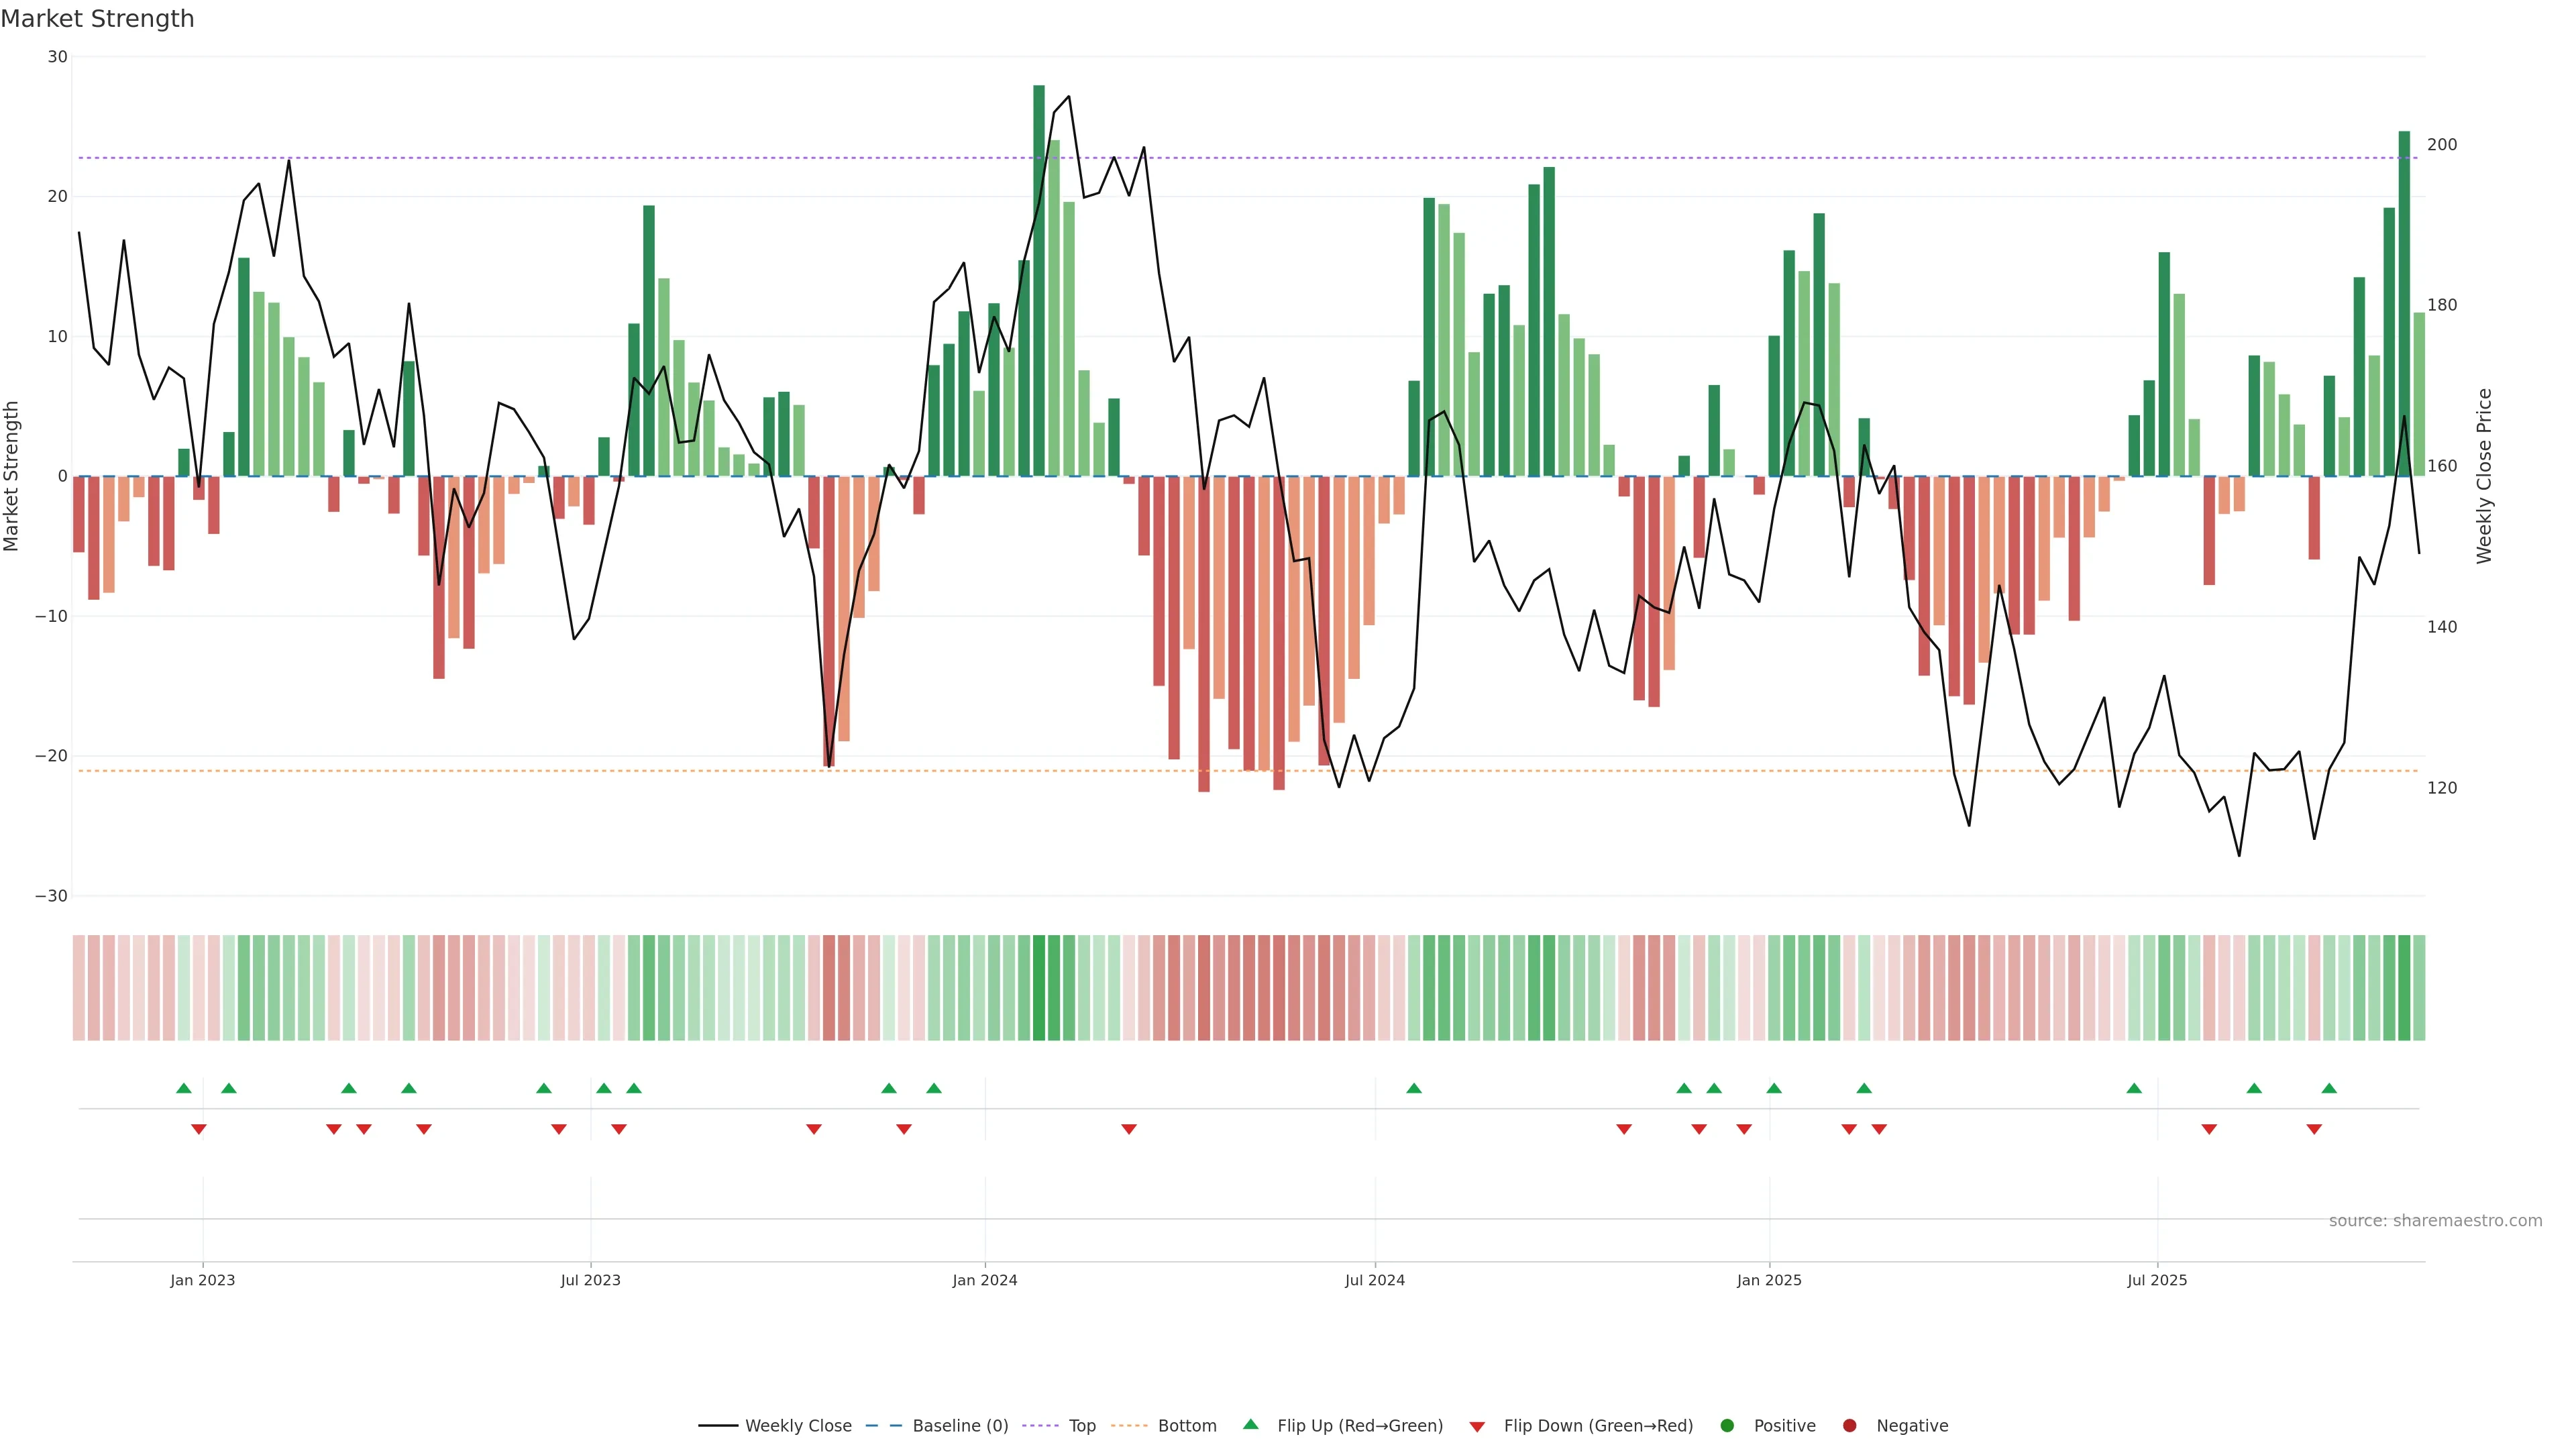Select the Jul 2025 x-axis label
Viewport: 2576px width, 1449px height.
pyautogui.click(x=2157, y=1280)
